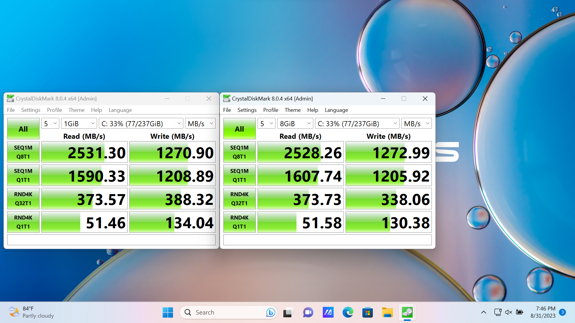Open Task View from taskbar
The height and width of the screenshot is (323, 575).
pyautogui.click(x=288, y=313)
